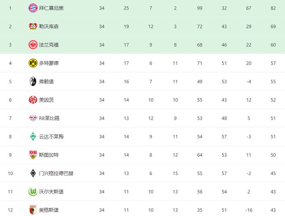Select the 多特蒙德 team name
Viewport: 285px width, 216px height.
48,63
